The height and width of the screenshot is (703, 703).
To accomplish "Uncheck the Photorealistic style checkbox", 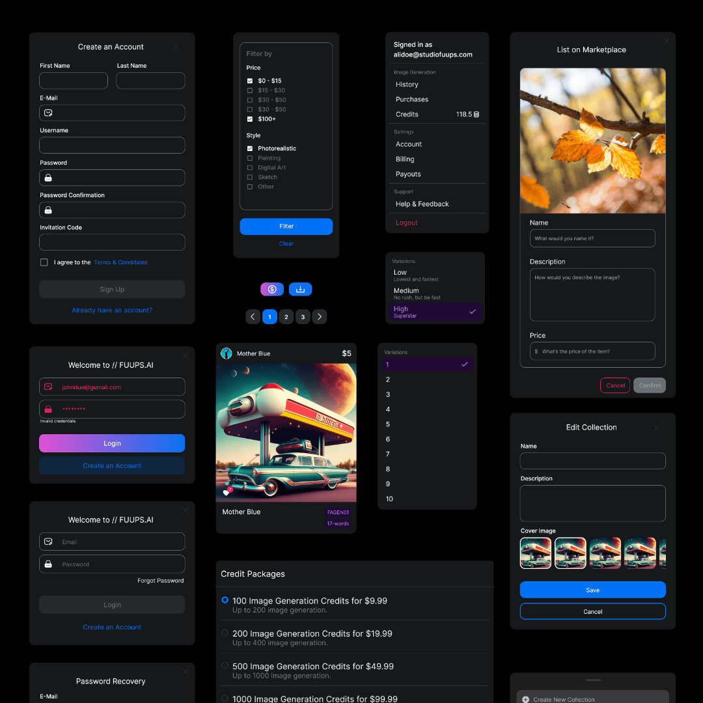I will click(250, 148).
